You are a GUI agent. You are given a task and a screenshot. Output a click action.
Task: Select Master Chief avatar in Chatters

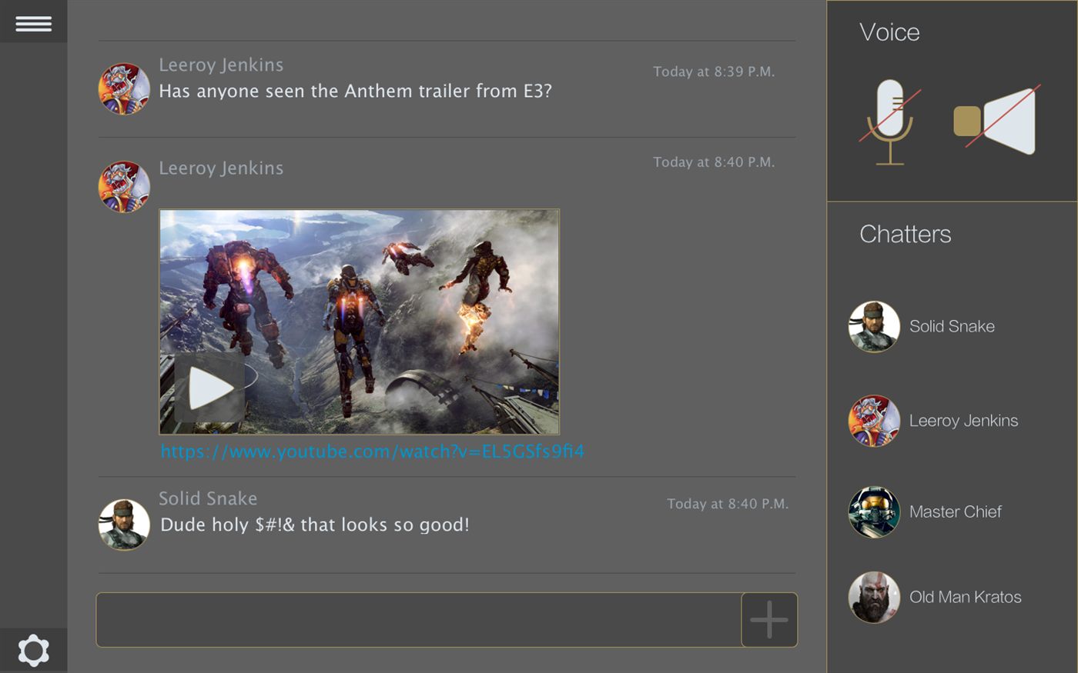(x=874, y=512)
